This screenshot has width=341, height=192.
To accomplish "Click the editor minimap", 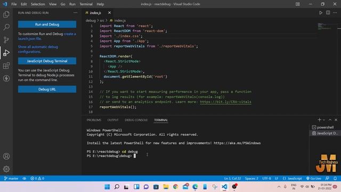I will 327,26.
